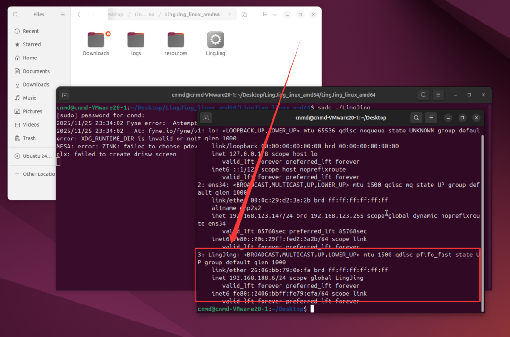Click the 192.168.188.6/24 address text
Screen dimensions: 510x337
pos(258,278)
